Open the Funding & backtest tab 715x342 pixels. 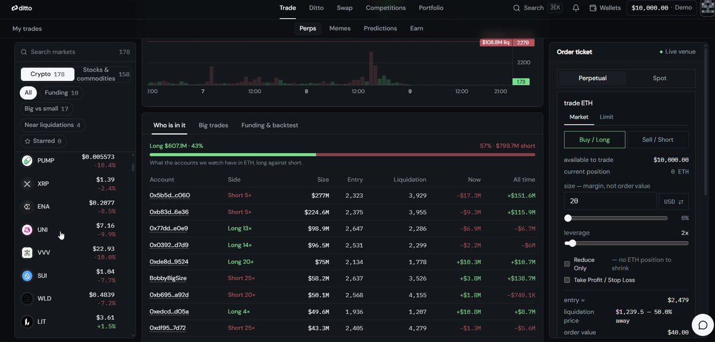coord(269,125)
